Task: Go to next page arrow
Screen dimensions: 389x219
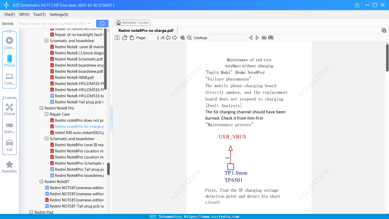Action: (x=175, y=38)
